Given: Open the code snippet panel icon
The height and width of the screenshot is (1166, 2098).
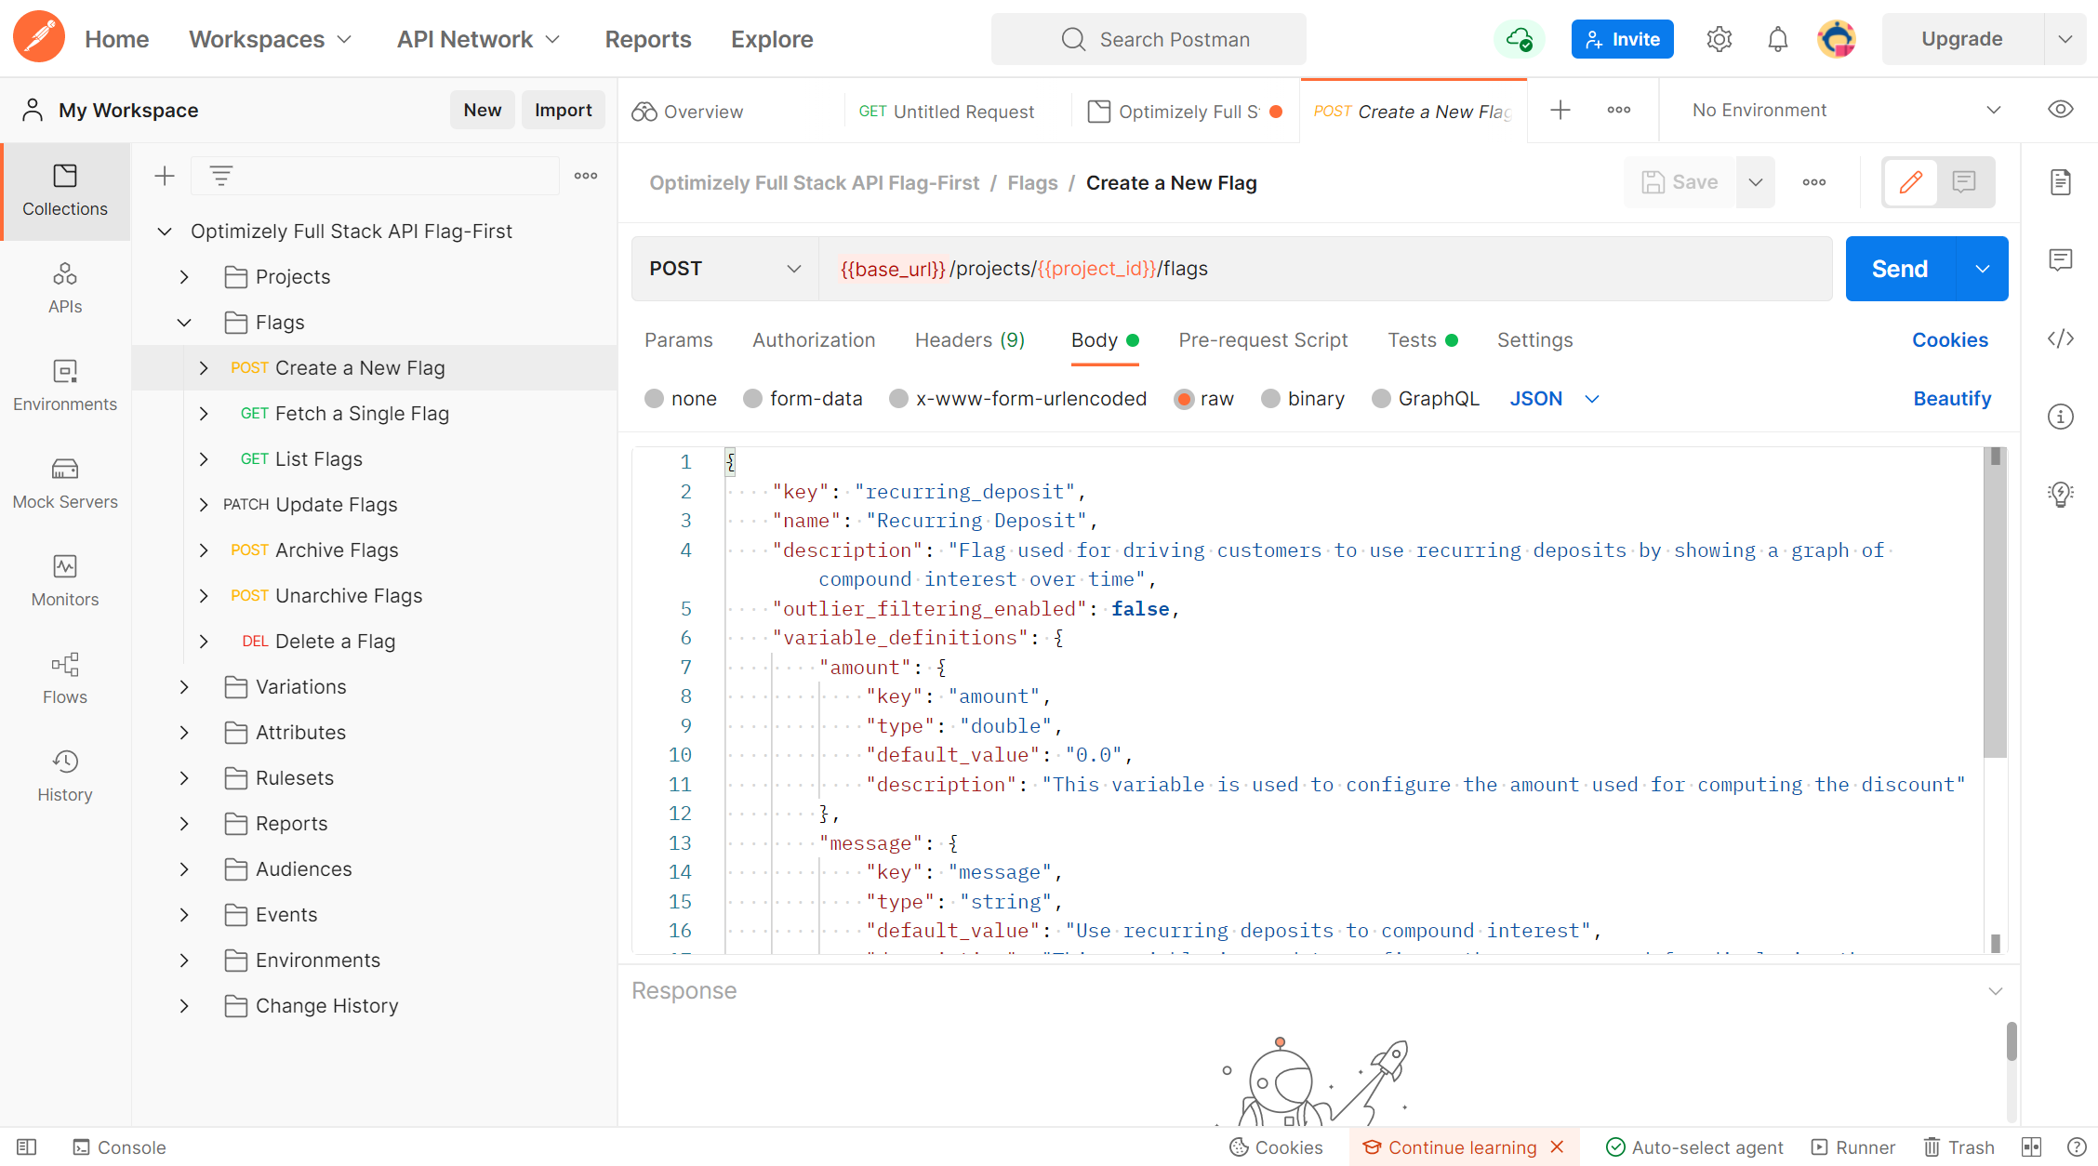Looking at the screenshot, I should [2060, 338].
